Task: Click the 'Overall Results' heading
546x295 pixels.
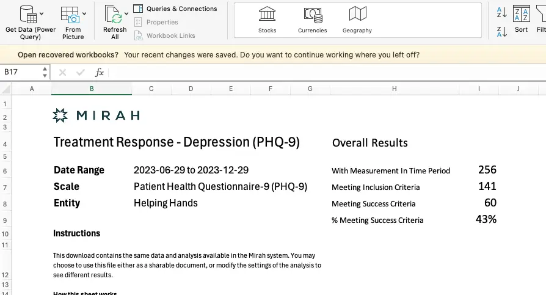Action: tap(370, 143)
